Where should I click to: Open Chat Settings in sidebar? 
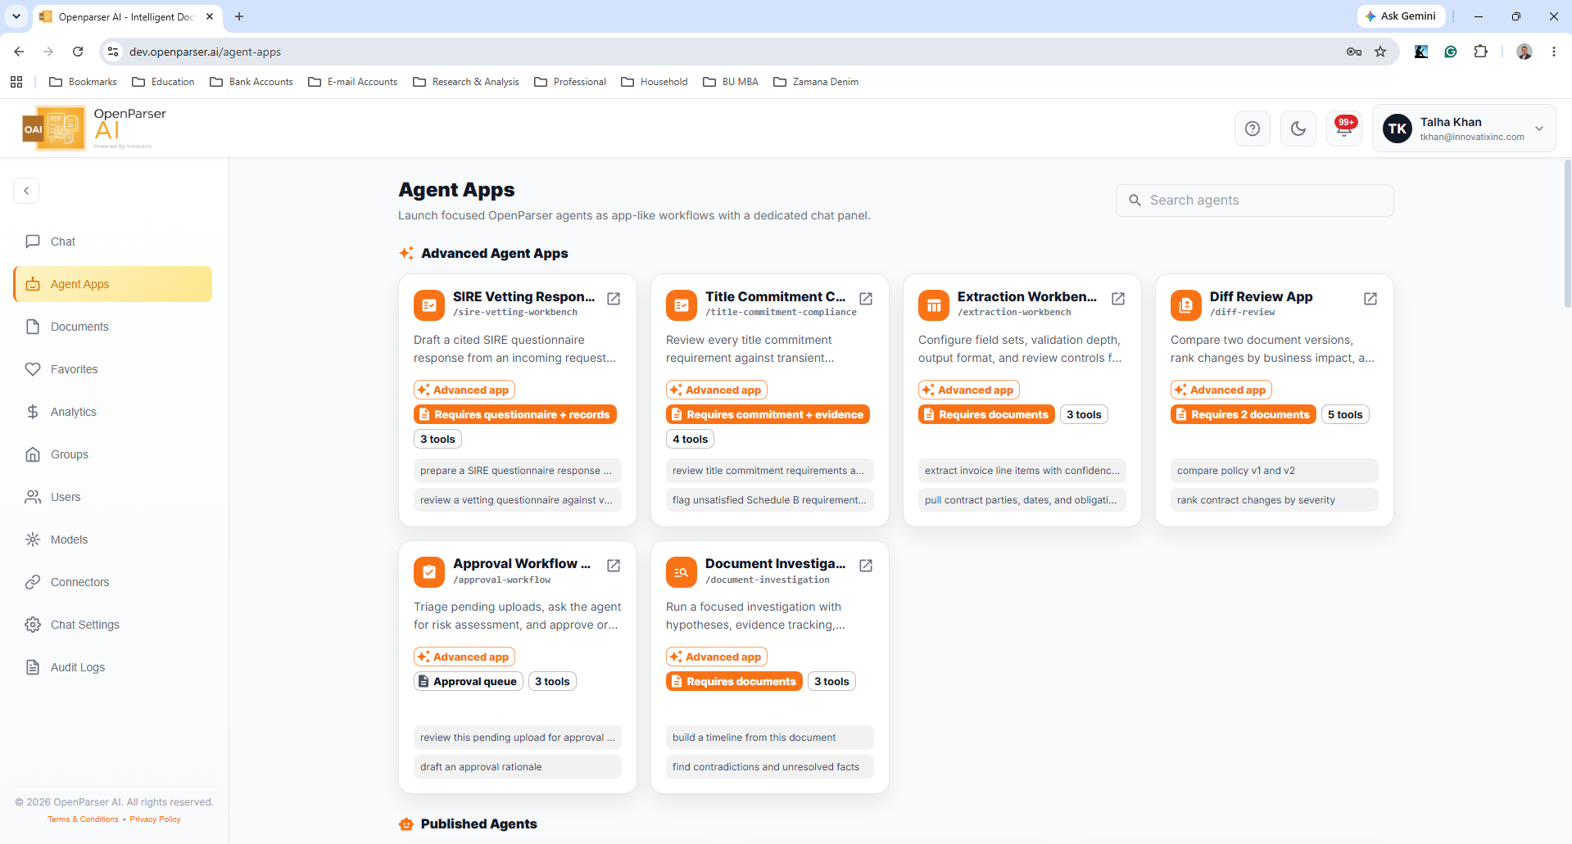click(113, 625)
